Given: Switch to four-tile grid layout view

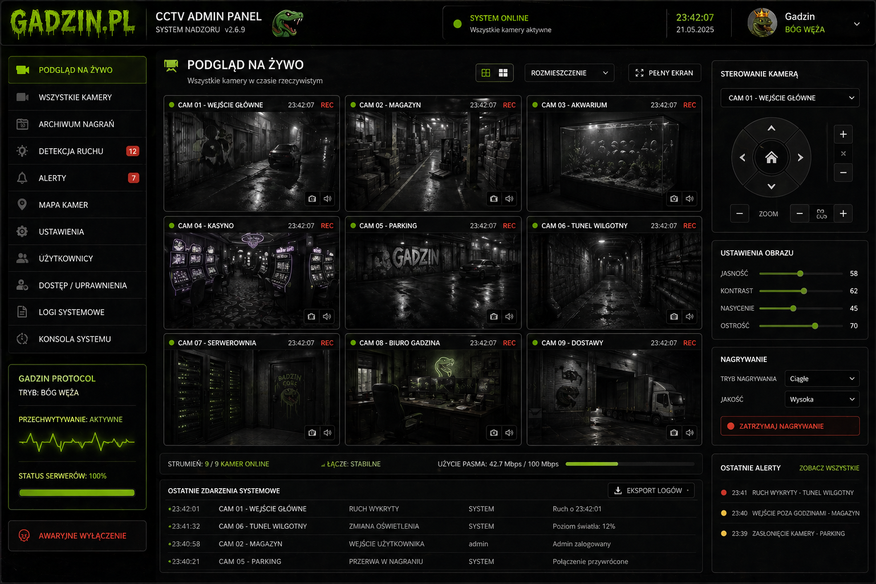Looking at the screenshot, I should pos(503,73).
